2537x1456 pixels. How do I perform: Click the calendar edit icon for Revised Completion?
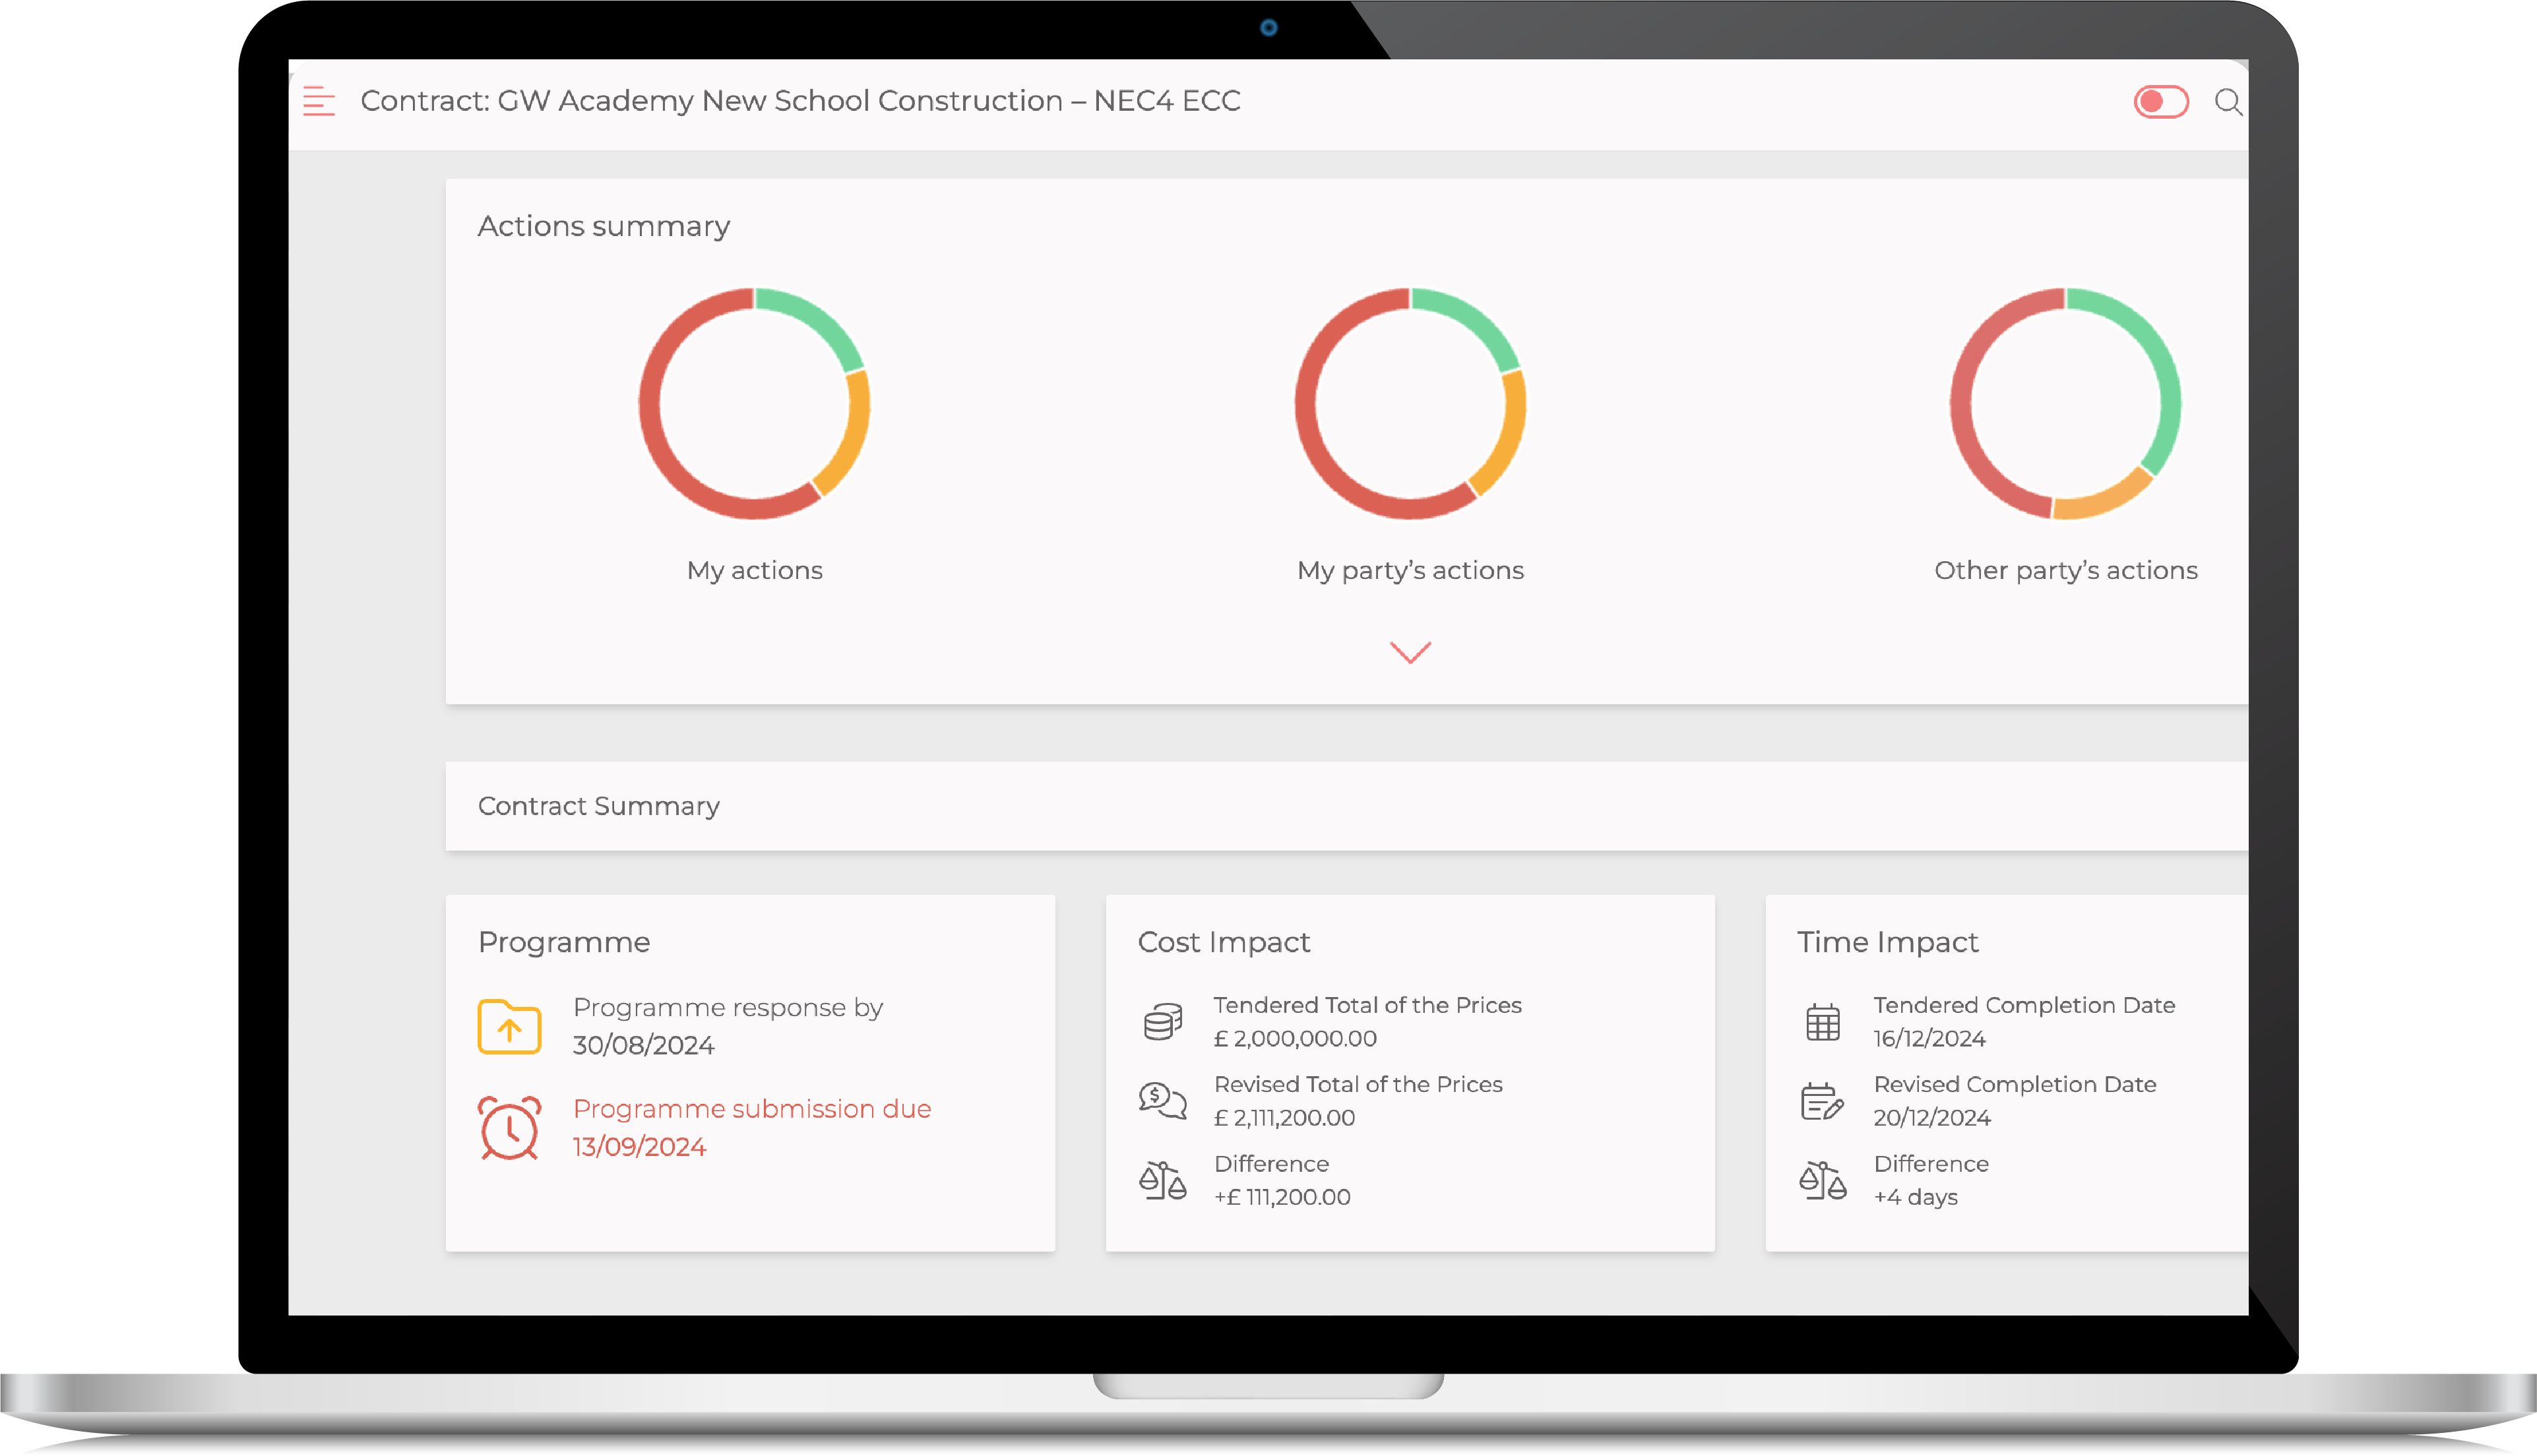click(1822, 1101)
